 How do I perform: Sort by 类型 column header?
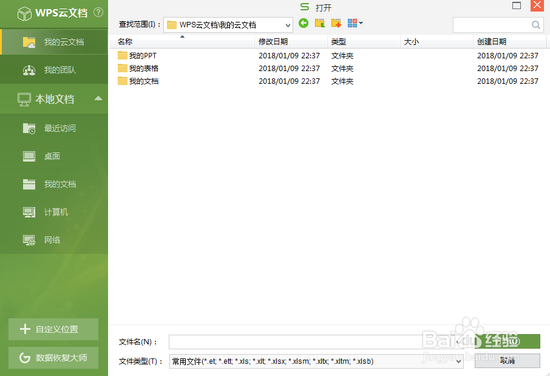click(x=364, y=41)
